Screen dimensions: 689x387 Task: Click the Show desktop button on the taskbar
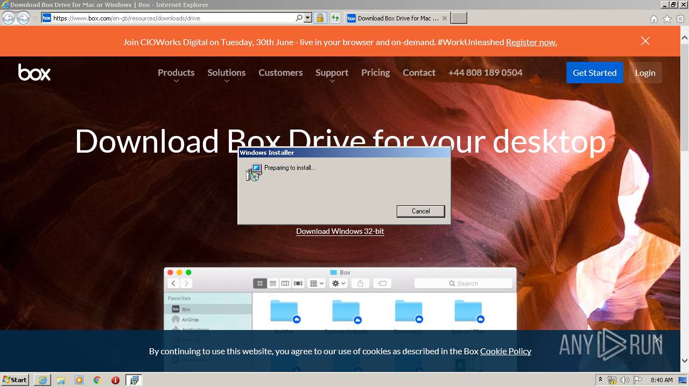coord(683,380)
